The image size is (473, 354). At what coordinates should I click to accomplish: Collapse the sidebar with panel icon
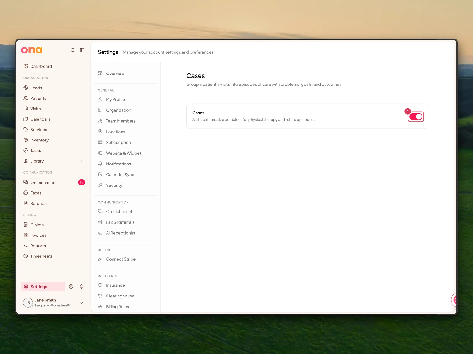(82, 50)
